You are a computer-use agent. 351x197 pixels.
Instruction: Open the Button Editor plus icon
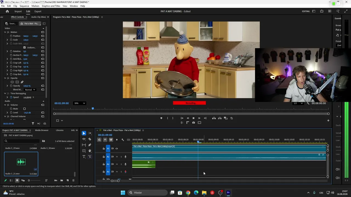(x=328, y=120)
